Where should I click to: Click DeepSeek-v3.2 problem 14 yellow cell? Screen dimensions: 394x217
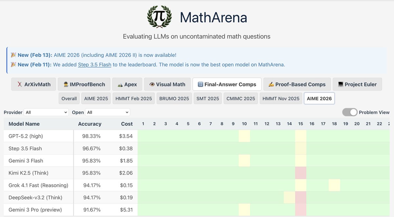click(289, 198)
